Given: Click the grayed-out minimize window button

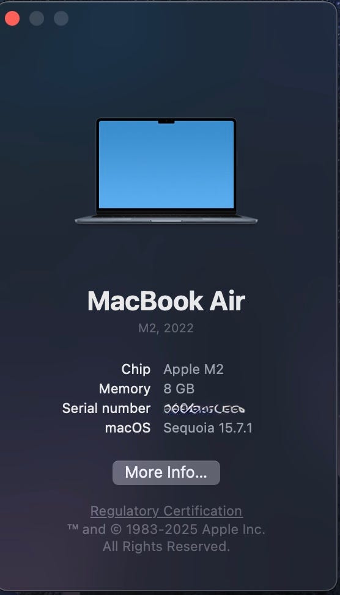Looking at the screenshot, I should tap(37, 18).
